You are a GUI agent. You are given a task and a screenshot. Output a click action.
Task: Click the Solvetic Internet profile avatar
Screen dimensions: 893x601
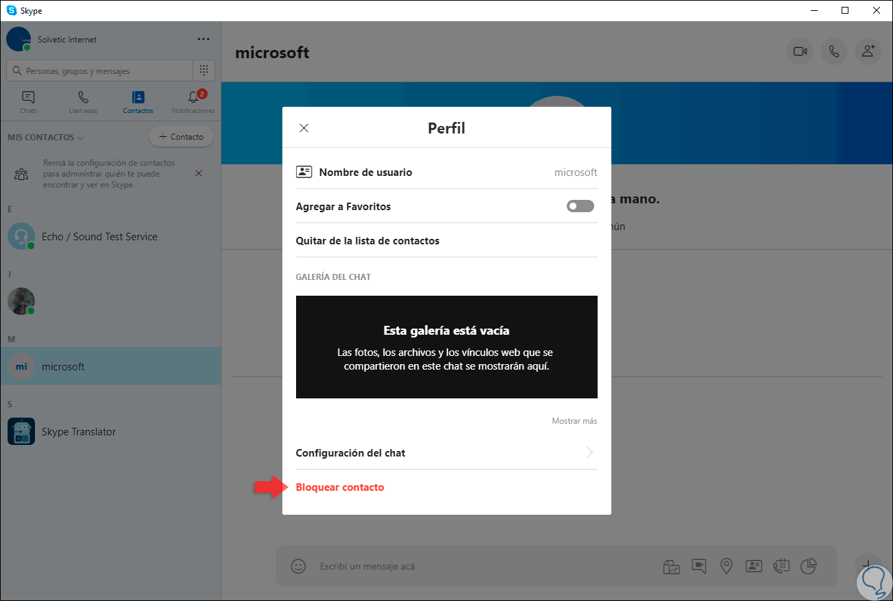(19, 39)
